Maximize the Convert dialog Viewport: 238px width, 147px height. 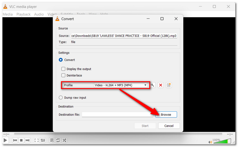tap(162, 19)
